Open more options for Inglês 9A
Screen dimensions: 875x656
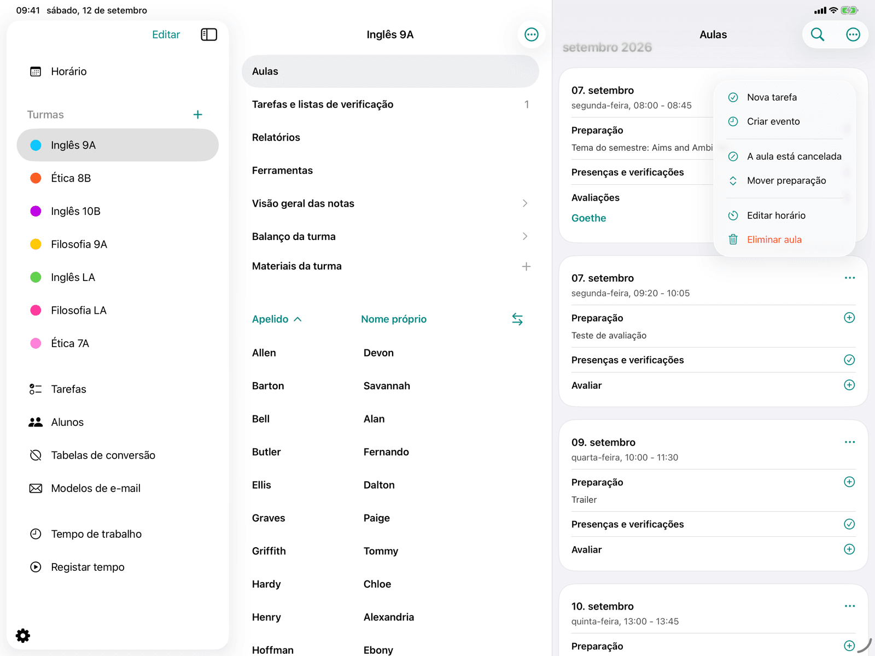531,34
